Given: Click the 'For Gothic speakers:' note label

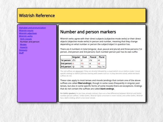Looking at the screenshot, I should pyautogui.click(x=68, y=93).
